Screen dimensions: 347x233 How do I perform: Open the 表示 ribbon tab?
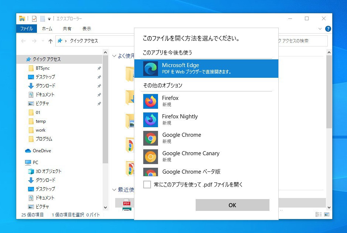pyautogui.click(x=86, y=29)
